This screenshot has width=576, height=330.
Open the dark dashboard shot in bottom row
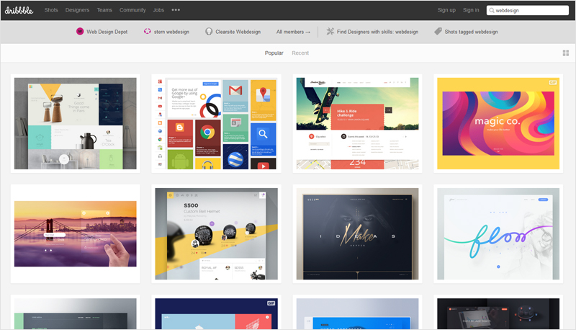(498, 314)
